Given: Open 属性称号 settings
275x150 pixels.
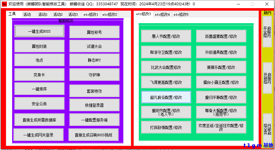Looking at the screenshot, I should point(94,32).
